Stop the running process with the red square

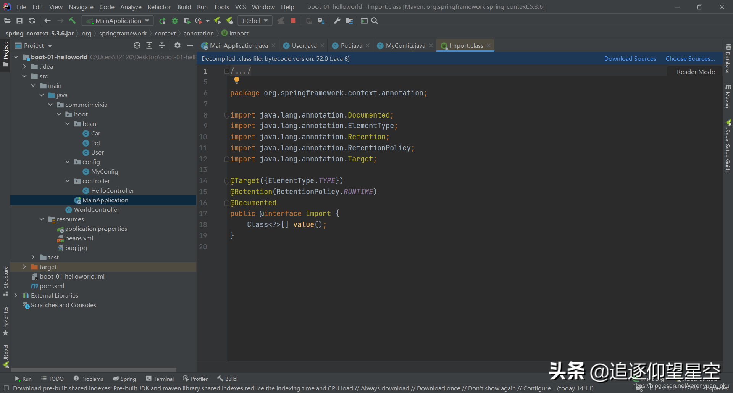click(x=293, y=21)
